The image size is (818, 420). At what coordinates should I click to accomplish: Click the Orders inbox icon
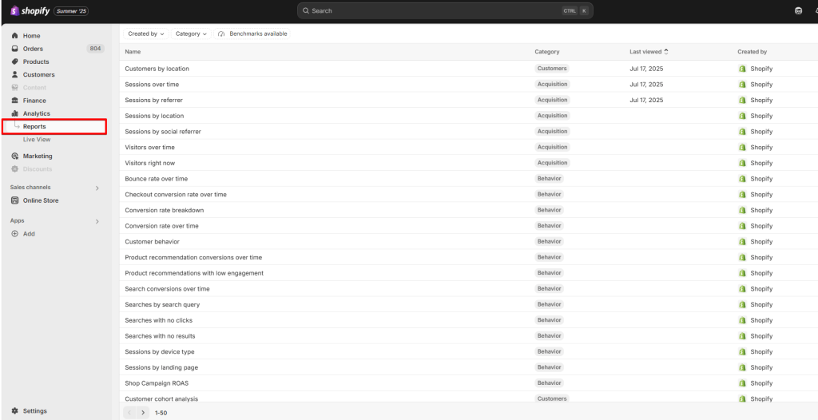point(14,49)
